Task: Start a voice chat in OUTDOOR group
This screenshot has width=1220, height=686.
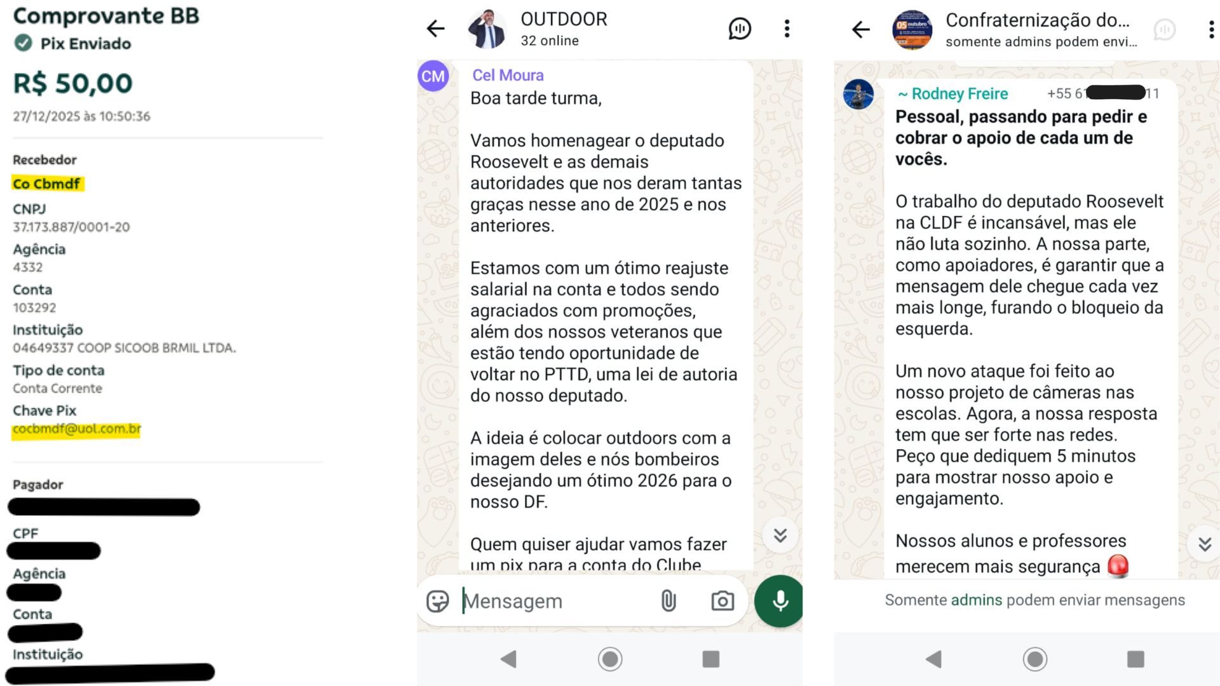Action: [x=740, y=29]
